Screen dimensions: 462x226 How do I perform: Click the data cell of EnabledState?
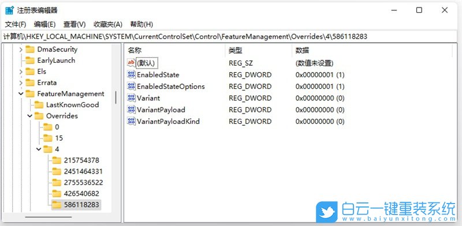point(320,75)
